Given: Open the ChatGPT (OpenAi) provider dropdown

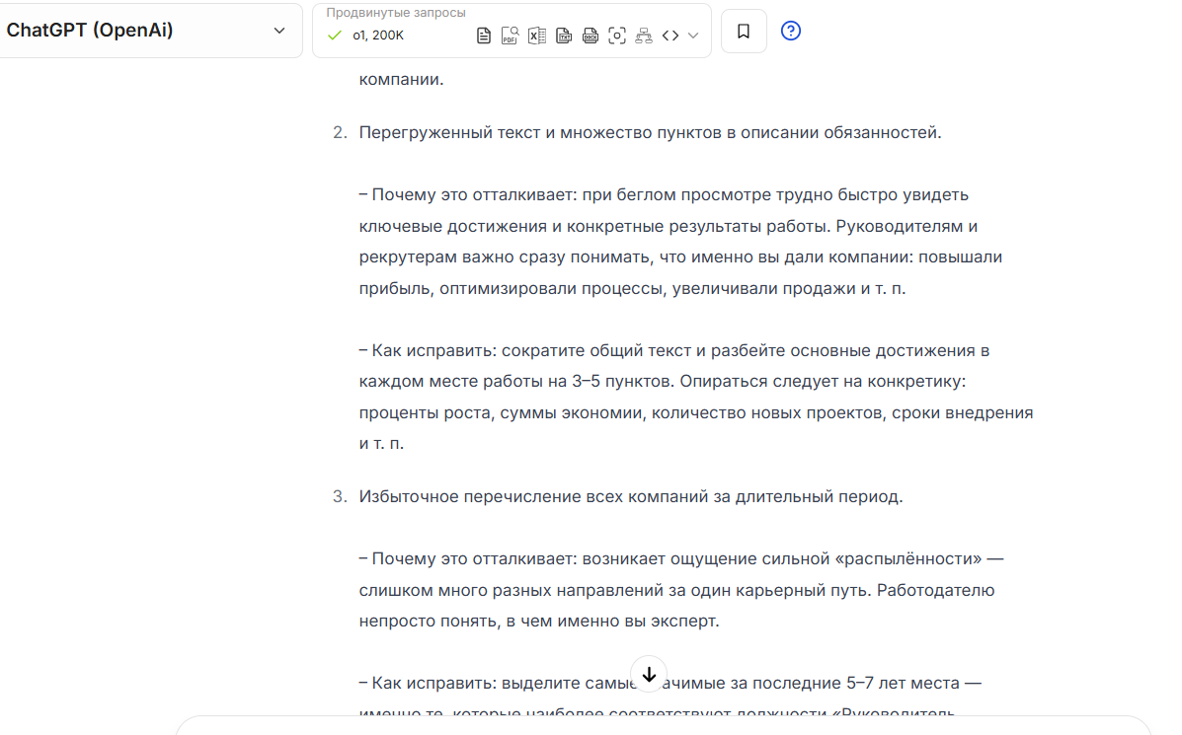Looking at the screenshot, I should click(x=149, y=31).
